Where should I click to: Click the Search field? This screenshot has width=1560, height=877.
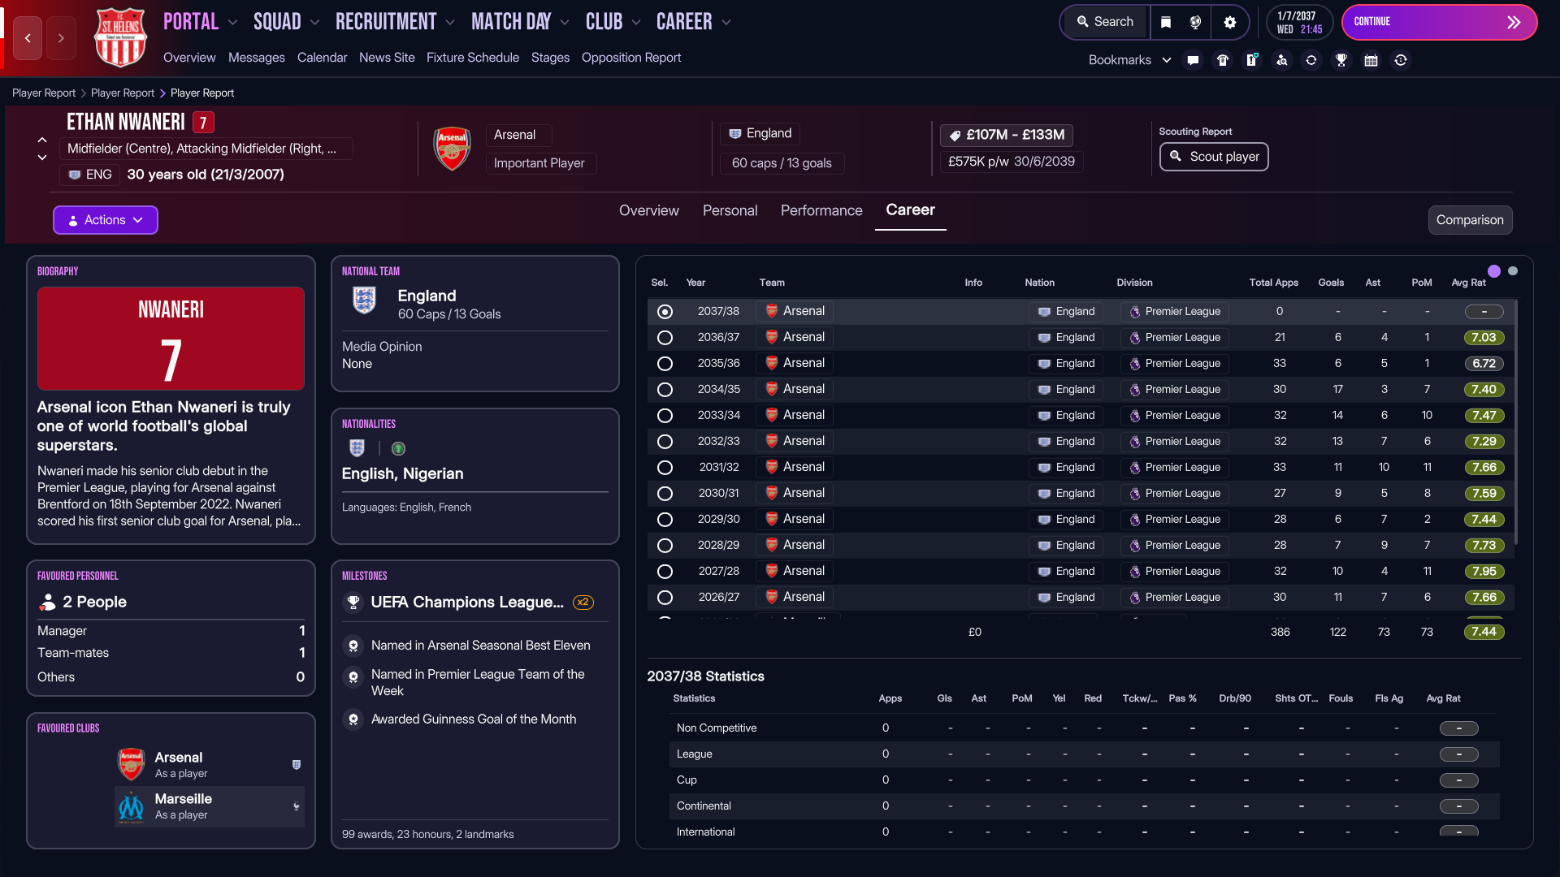[1105, 22]
